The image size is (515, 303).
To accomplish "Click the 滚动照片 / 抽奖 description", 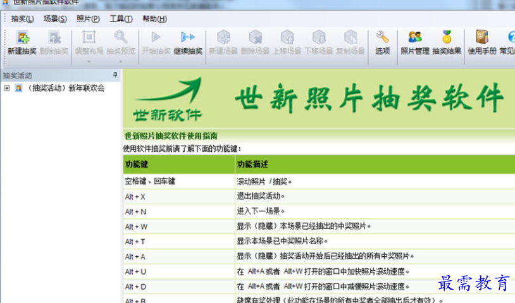I will tap(264, 181).
